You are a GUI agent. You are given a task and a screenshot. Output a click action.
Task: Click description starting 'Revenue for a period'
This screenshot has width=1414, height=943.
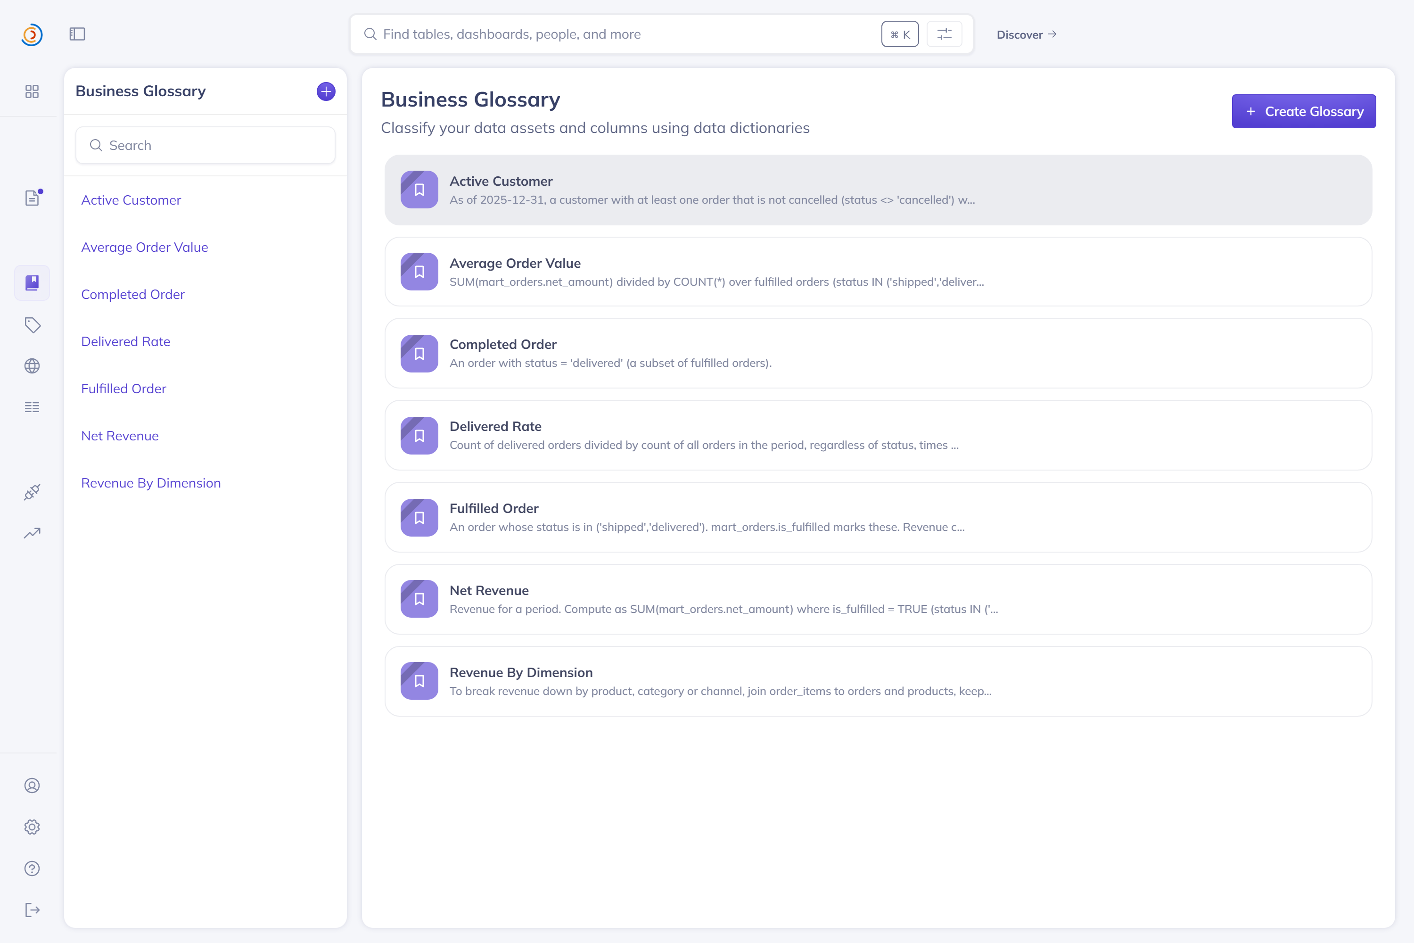point(724,609)
